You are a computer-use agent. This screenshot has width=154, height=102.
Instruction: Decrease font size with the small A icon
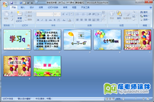point(67,14)
